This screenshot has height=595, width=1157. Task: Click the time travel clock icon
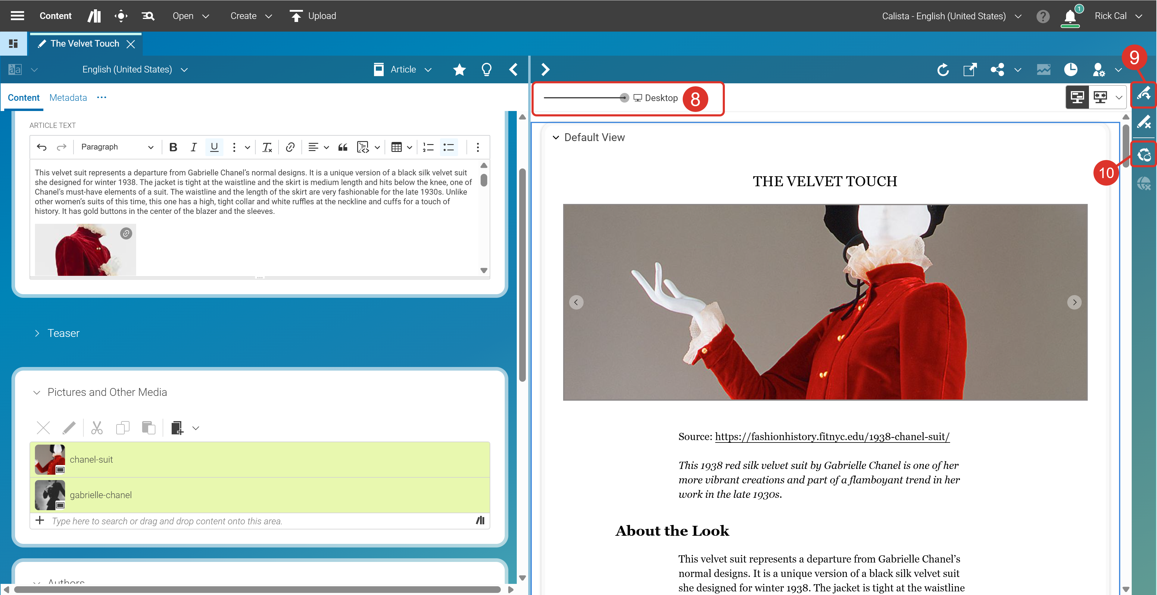tap(1071, 69)
